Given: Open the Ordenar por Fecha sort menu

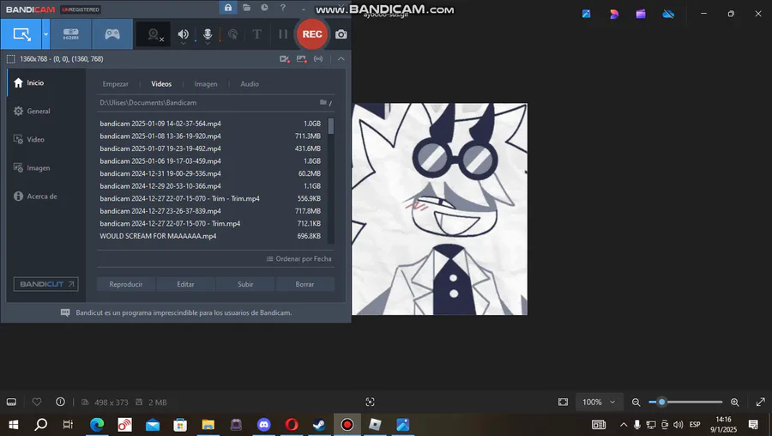Looking at the screenshot, I should 299,258.
